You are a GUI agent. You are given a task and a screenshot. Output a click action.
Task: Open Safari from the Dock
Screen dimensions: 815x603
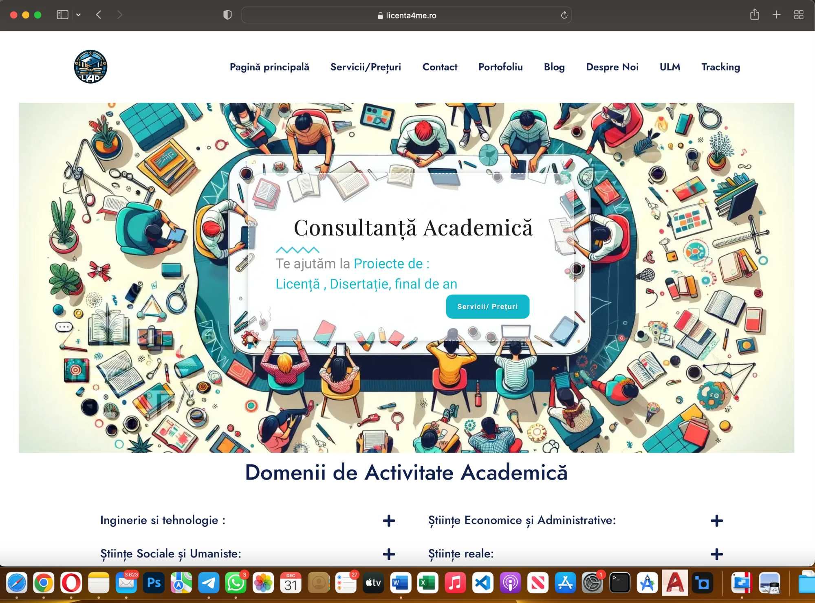[x=17, y=583]
